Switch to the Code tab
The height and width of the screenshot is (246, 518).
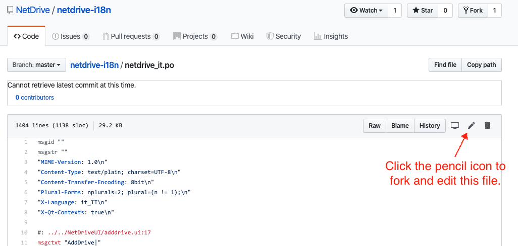point(26,36)
